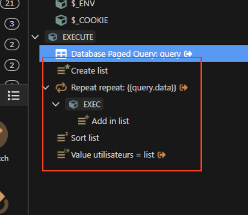Click the output arrow beside Database Paged Query
This screenshot has width=248, height=215.
(x=188, y=54)
